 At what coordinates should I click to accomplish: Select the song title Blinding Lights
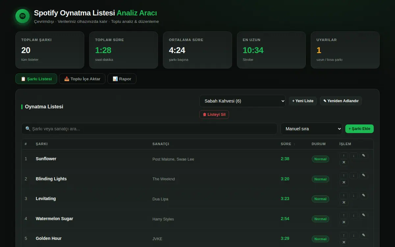[x=51, y=179]
